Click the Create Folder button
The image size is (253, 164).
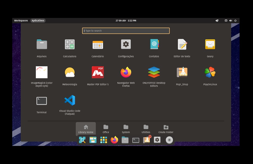166,129
